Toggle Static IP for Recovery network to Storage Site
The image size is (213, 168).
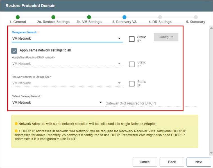(132, 84)
